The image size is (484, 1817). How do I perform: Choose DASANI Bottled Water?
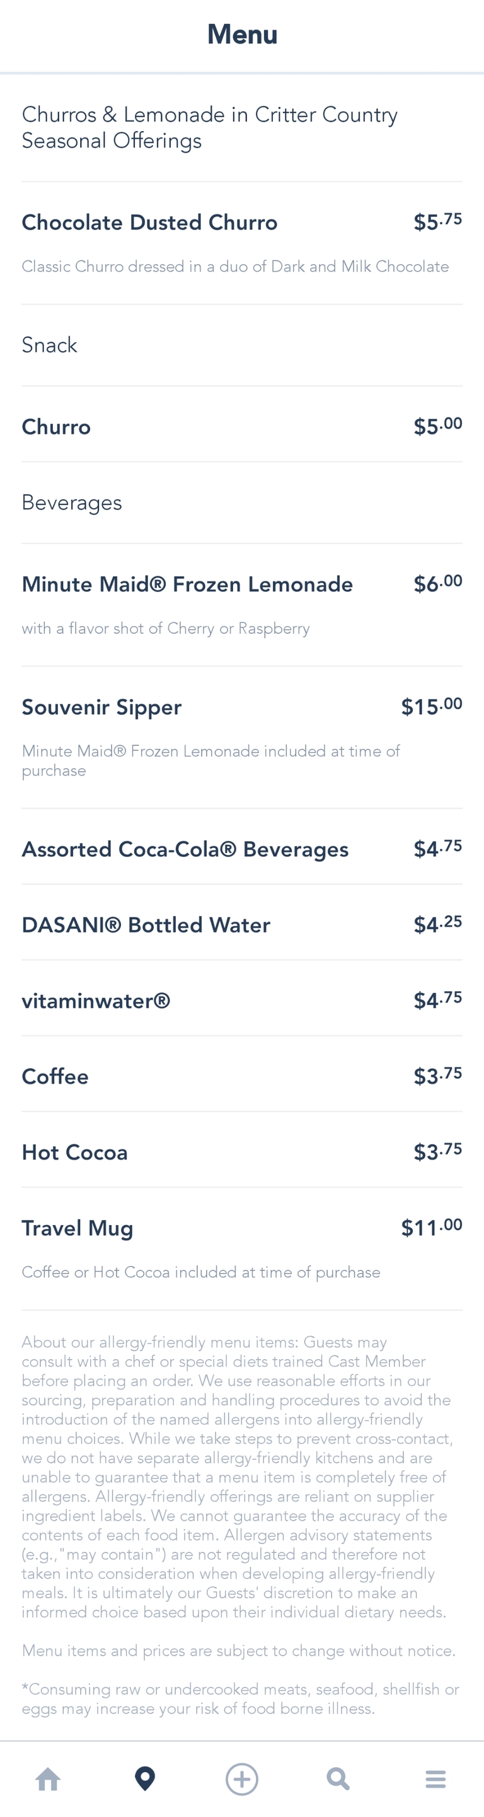point(146,925)
